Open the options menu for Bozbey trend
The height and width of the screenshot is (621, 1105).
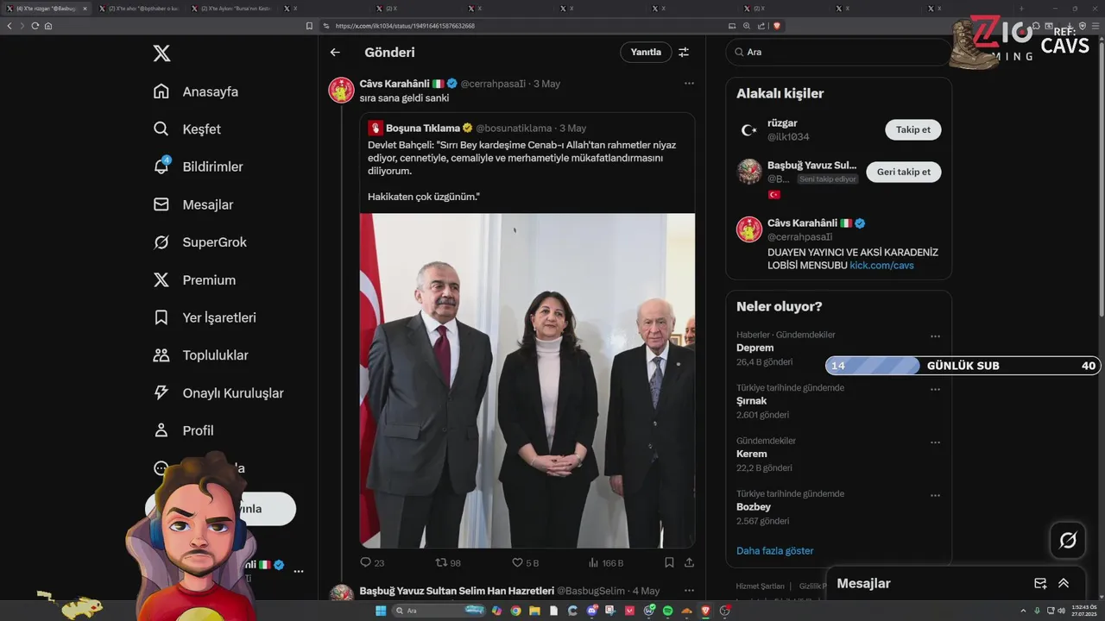click(x=935, y=496)
